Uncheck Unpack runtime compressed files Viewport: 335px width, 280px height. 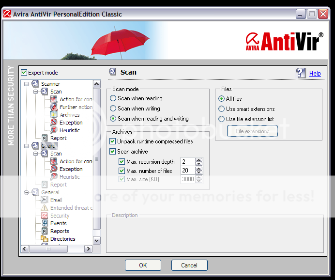click(113, 141)
